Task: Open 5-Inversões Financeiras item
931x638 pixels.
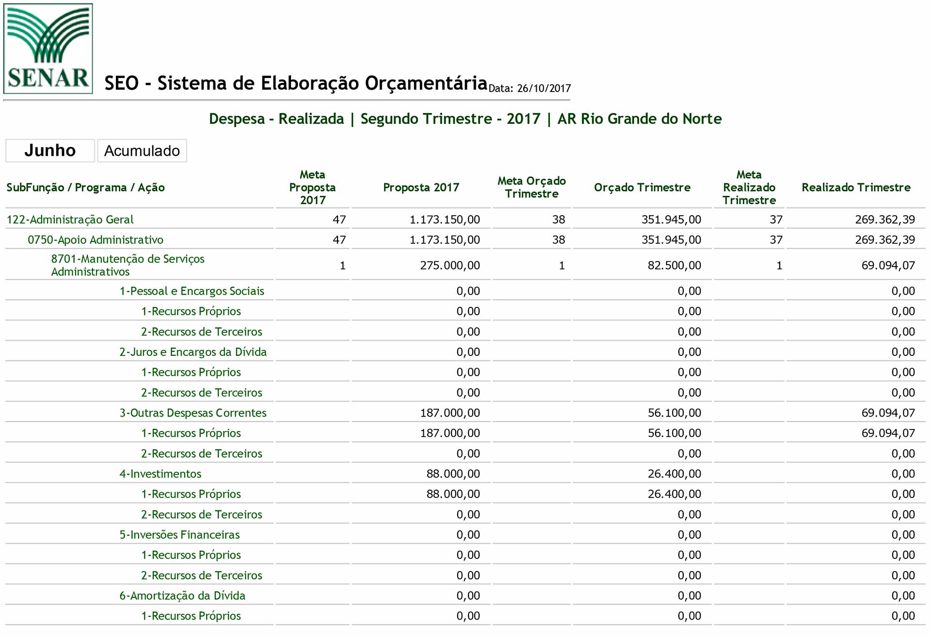Action: click(179, 535)
